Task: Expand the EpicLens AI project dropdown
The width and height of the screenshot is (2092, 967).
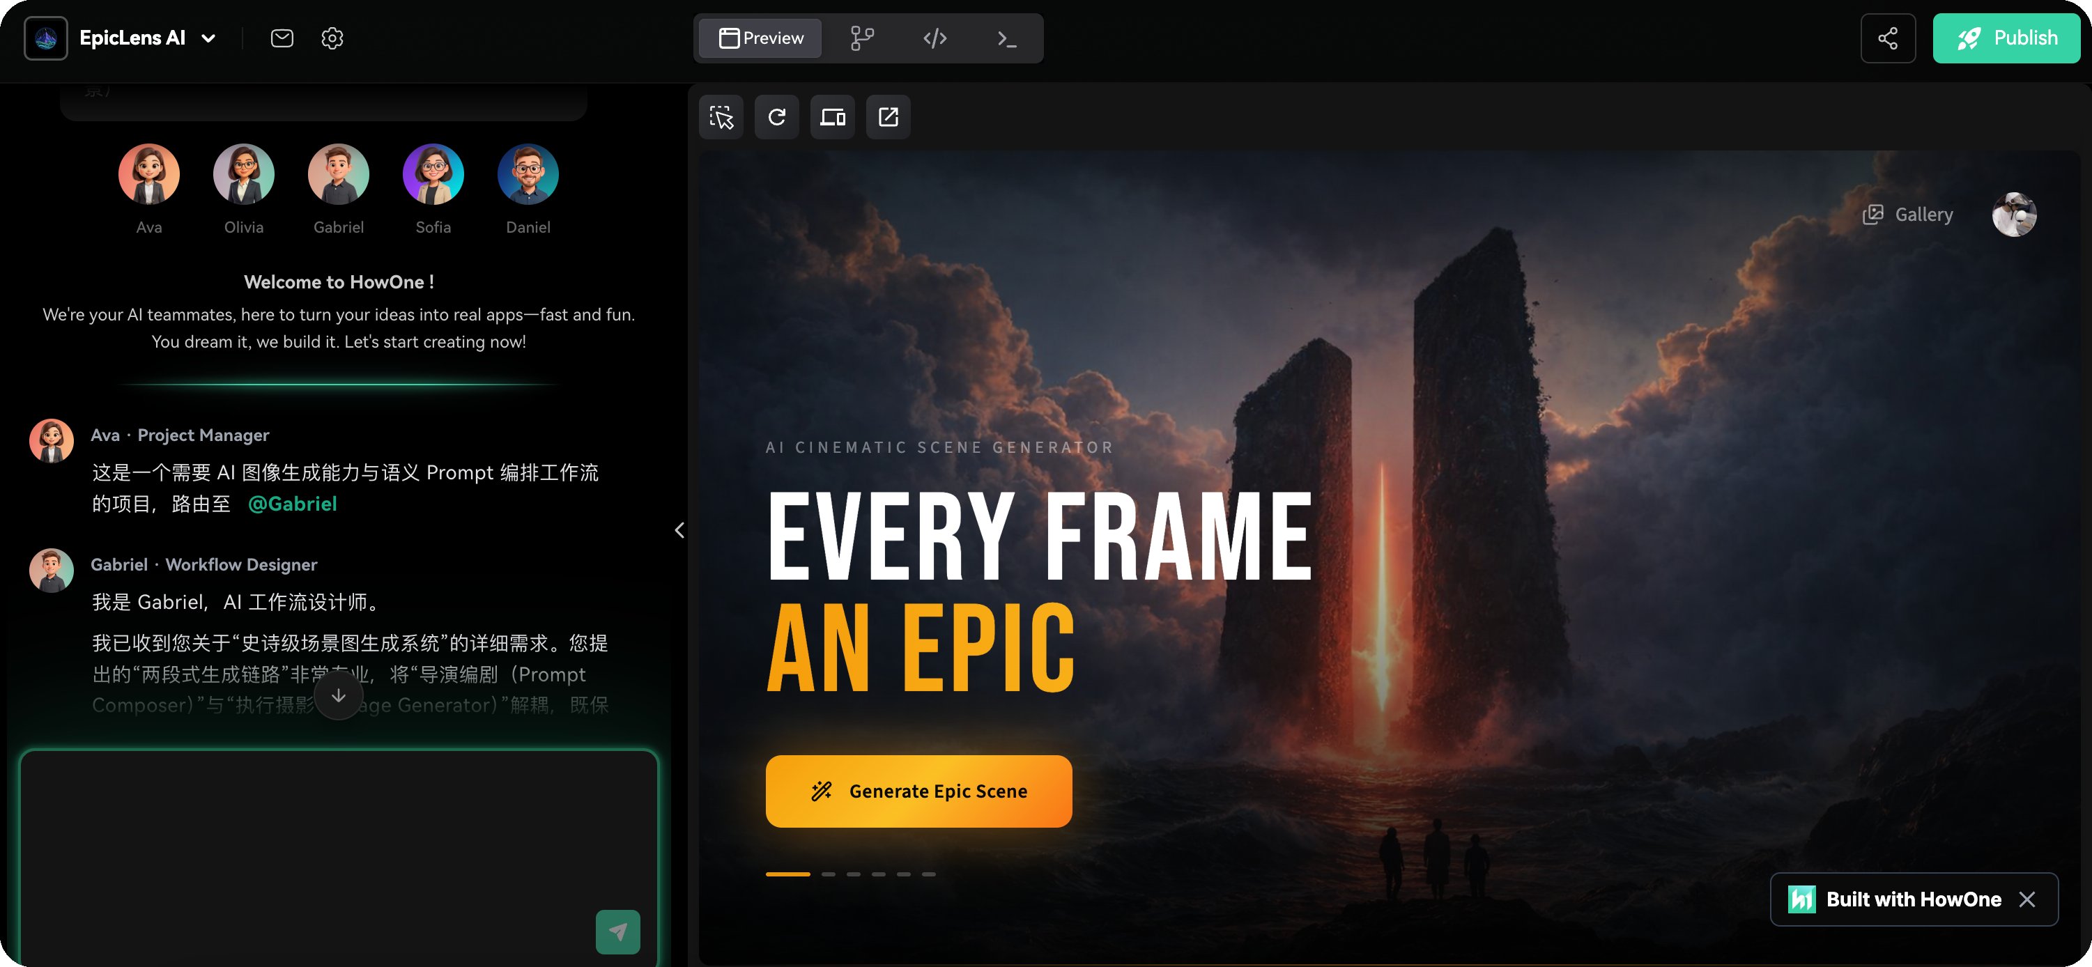Action: click(209, 38)
